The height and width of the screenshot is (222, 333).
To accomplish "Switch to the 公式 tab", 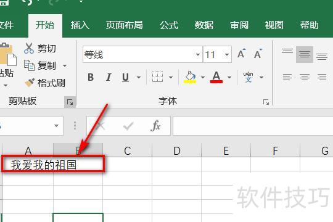I will pos(169,25).
